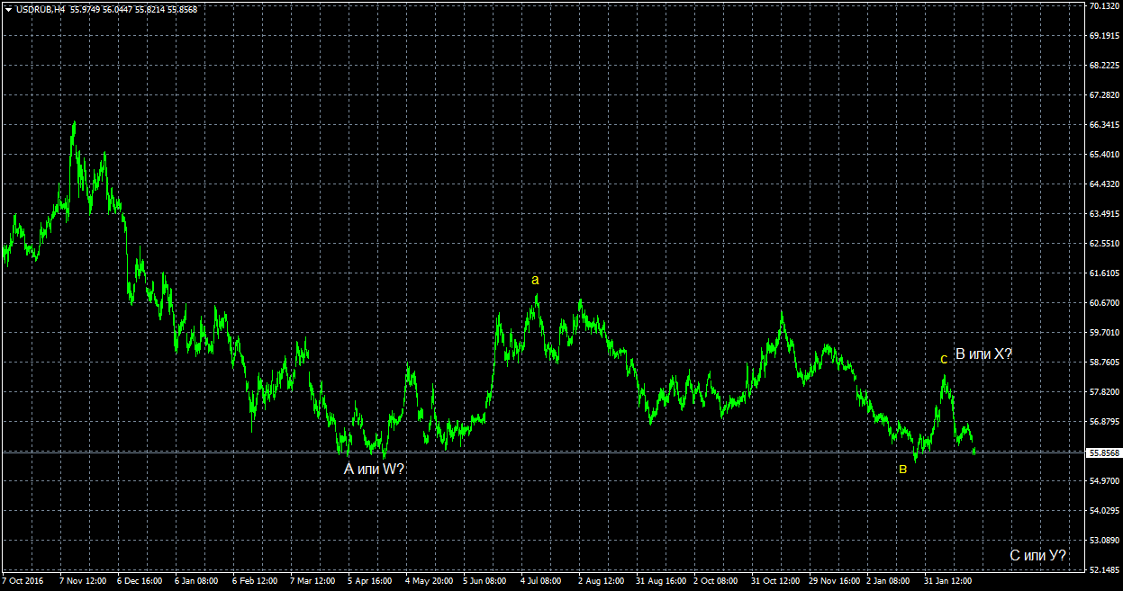The height and width of the screenshot is (591, 1123).
Task: Click price scale value 53.0890
Action: (x=1102, y=541)
